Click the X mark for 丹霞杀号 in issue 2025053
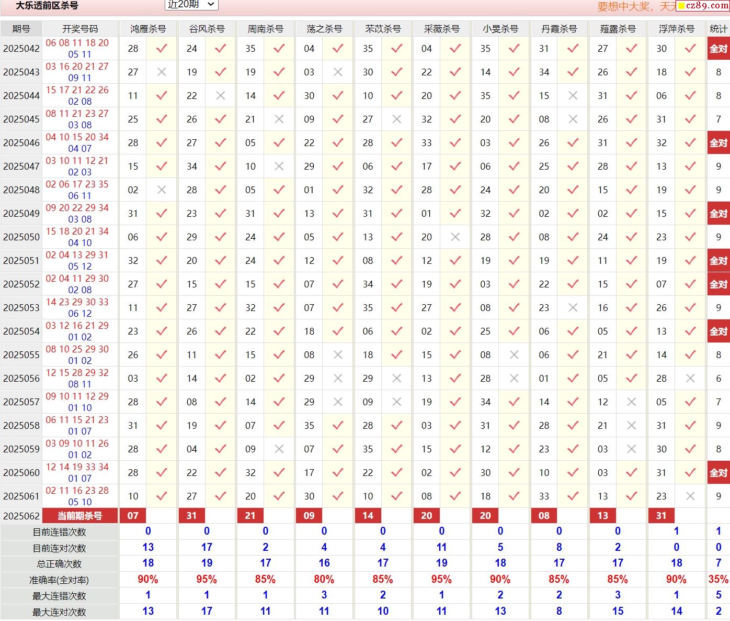 pos(573,308)
